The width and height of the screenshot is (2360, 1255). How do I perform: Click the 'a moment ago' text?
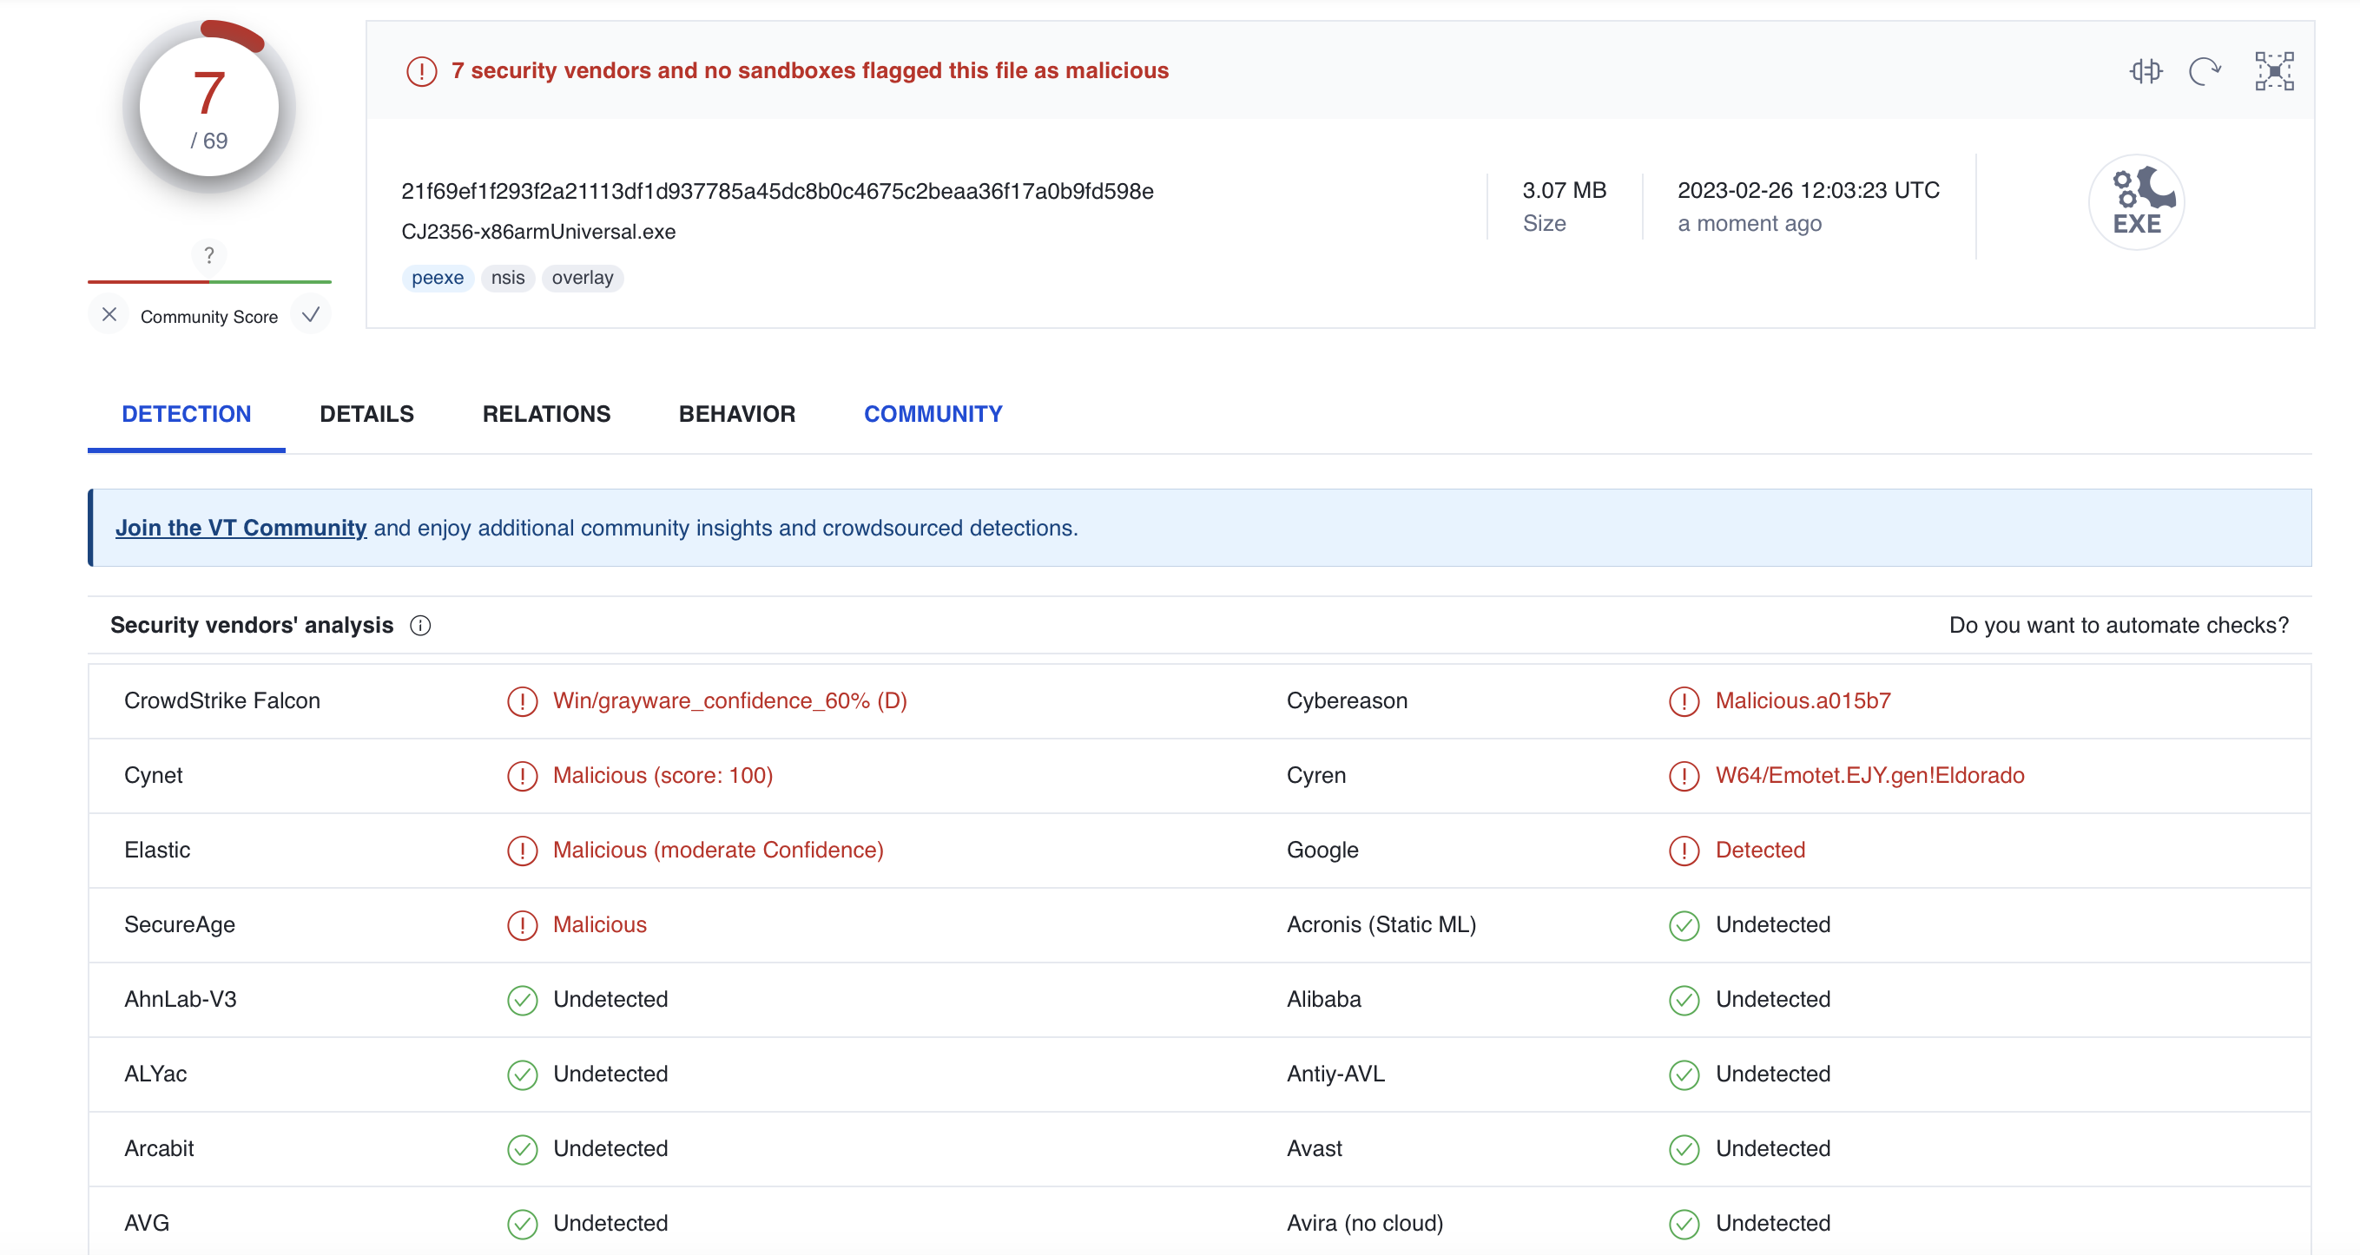tap(1749, 224)
